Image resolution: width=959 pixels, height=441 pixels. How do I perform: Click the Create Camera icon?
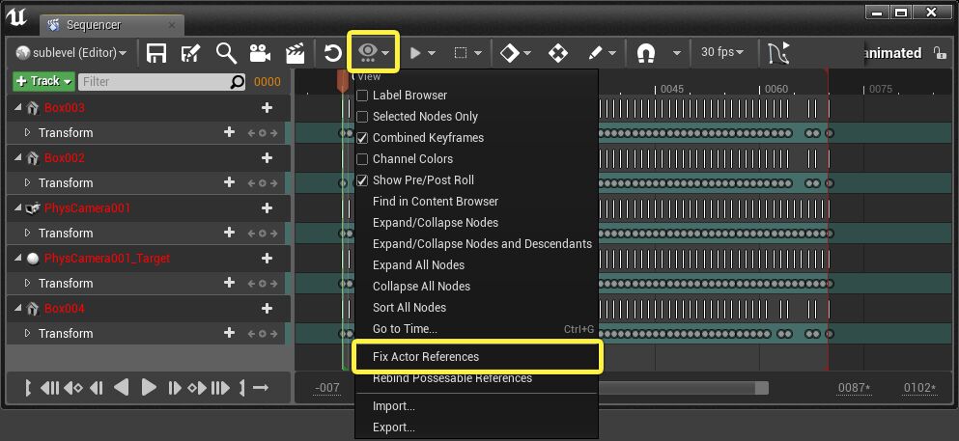[260, 53]
